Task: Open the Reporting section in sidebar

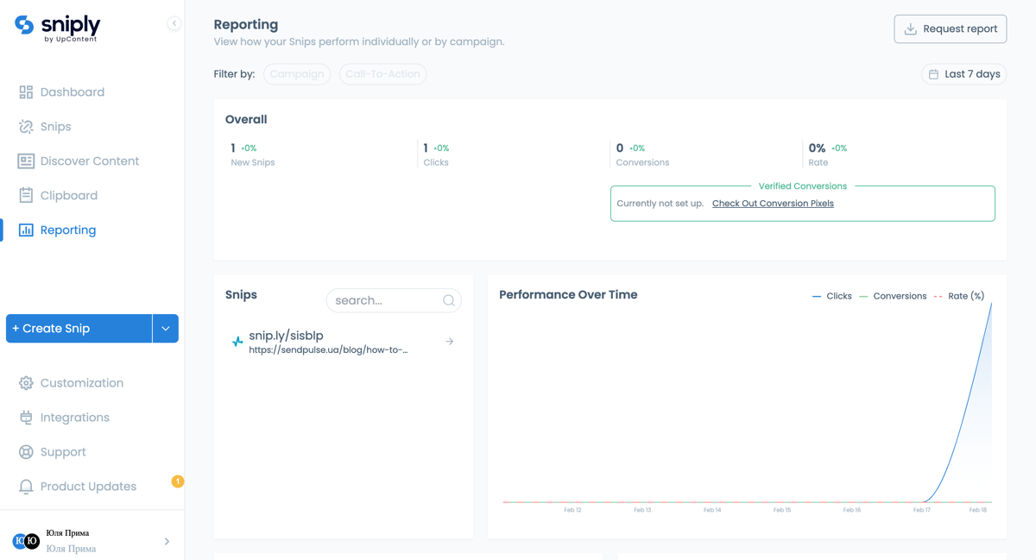Action: pyautogui.click(x=67, y=230)
